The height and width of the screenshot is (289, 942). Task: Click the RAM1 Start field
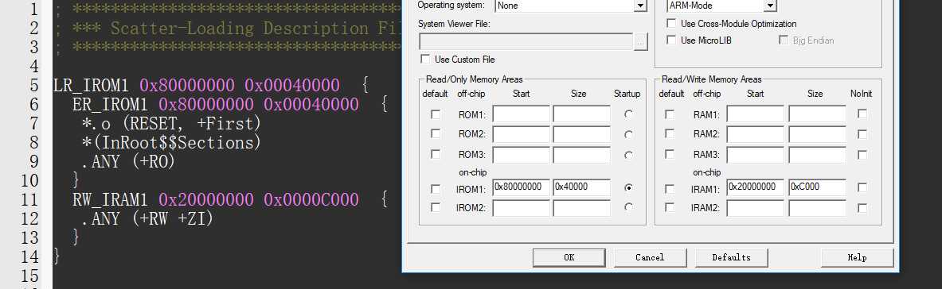click(x=756, y=114)
